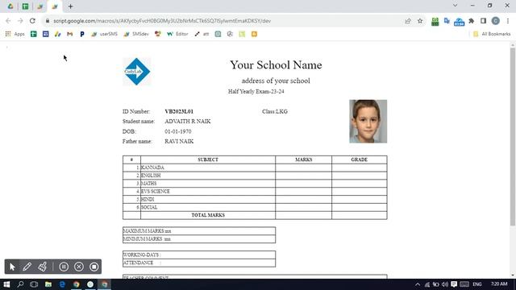Click the student photo
The image size is (516, 290).
coord(368,122)
